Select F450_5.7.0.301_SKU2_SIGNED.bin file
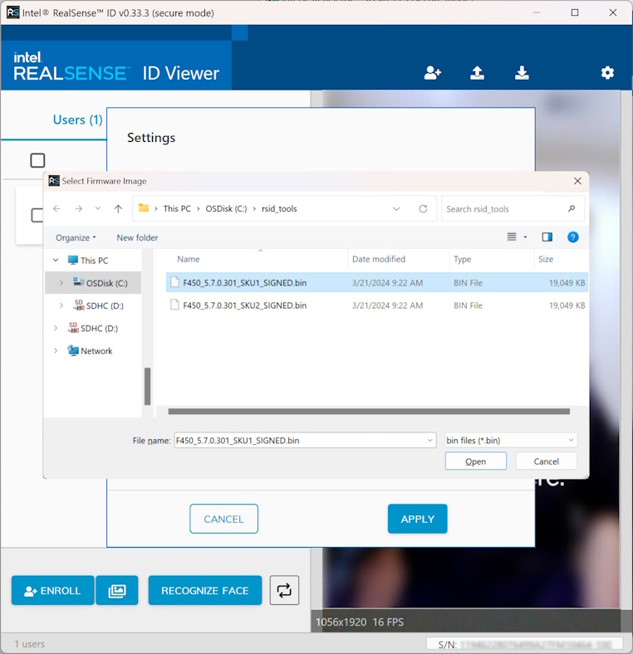633x654 pixels. pos(244,305)
